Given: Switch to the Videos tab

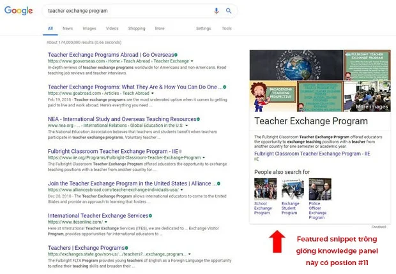Looking at the screenshot, I should point(112,29).
